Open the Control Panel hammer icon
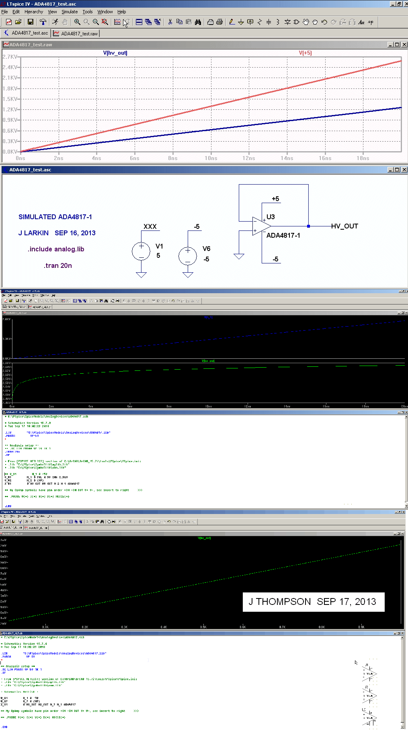 coord(43,22)
